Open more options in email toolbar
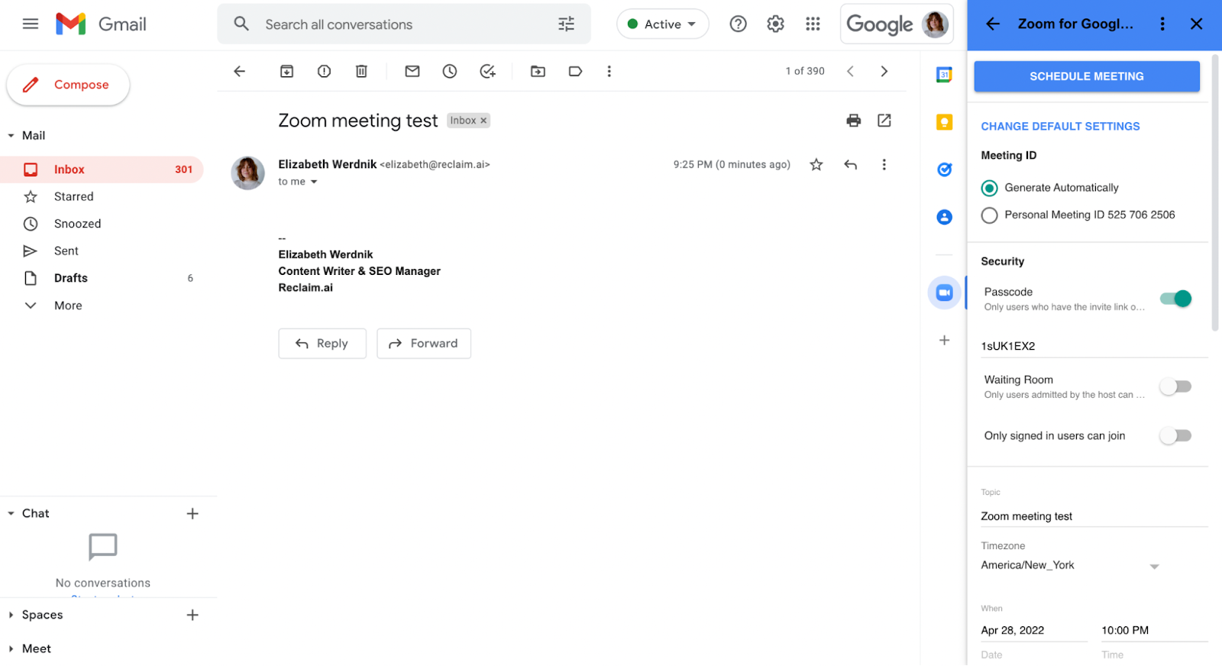 pos(609,71)
